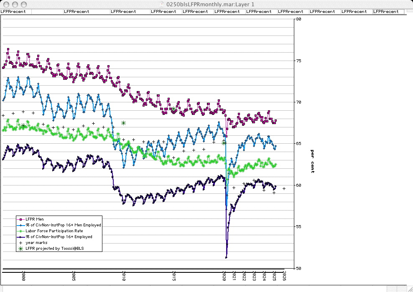Click the 60 label on the vertical axis
This screenshot has width=413, height=292.
299,185
